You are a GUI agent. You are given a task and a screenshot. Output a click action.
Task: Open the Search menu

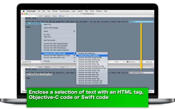point(80,11)
